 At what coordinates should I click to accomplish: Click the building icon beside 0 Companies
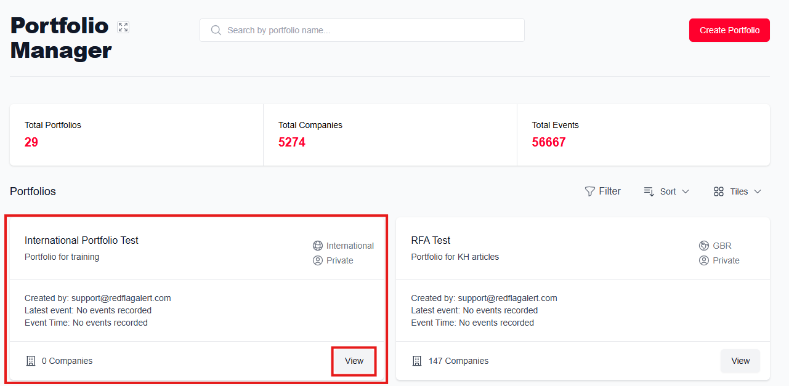(31, 361)
